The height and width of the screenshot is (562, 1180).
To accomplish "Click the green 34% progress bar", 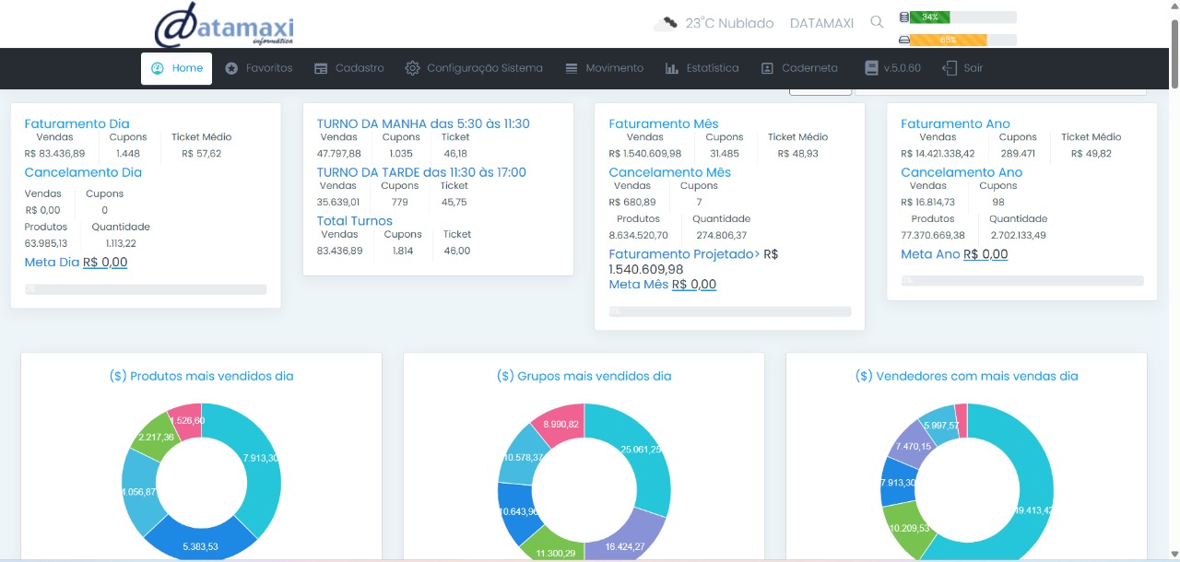I will 928,16.
